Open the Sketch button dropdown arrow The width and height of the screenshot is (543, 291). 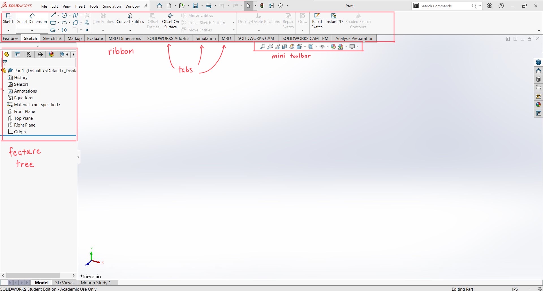click(8, 31)
